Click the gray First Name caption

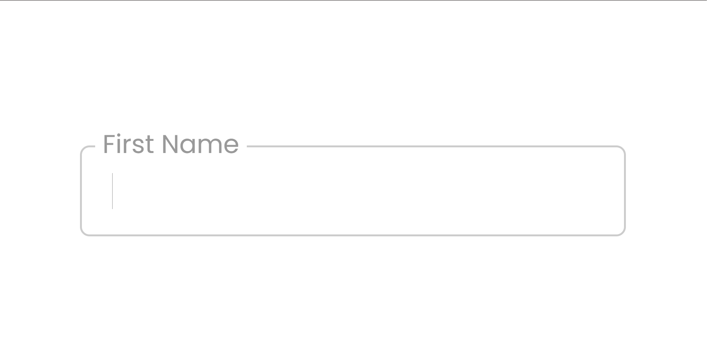[x=171, y=144]
